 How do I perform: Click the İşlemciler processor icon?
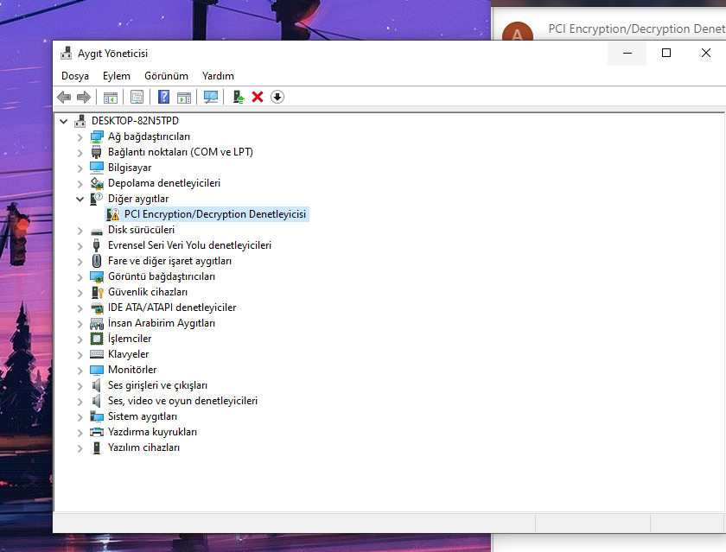(x=97, y=339)
